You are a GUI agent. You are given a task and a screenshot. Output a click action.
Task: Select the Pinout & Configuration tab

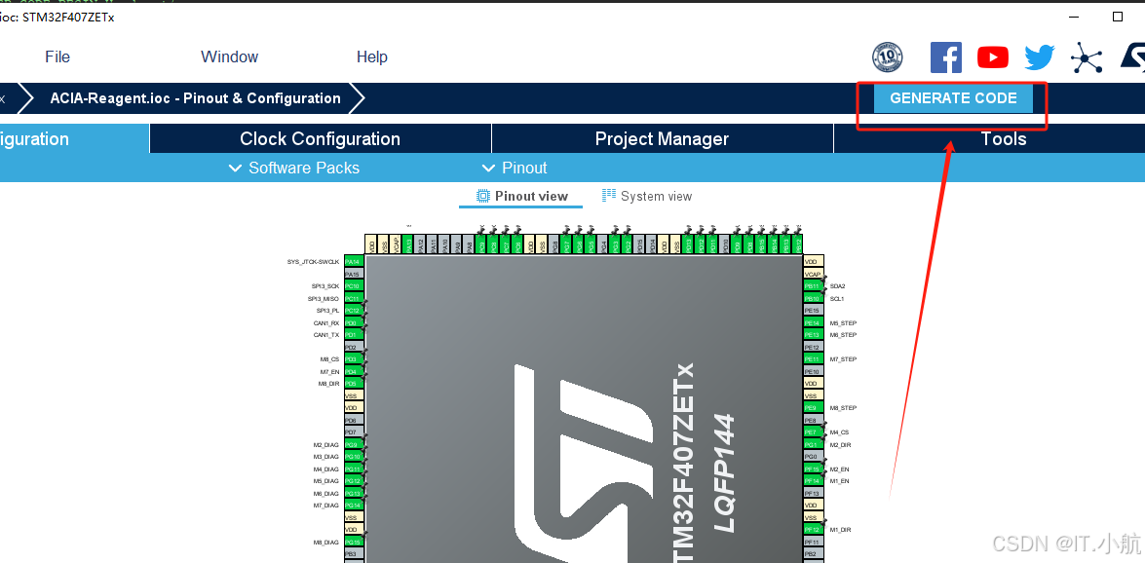[73, 138]
